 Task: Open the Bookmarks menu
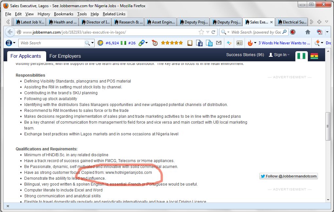pos(64,14)
